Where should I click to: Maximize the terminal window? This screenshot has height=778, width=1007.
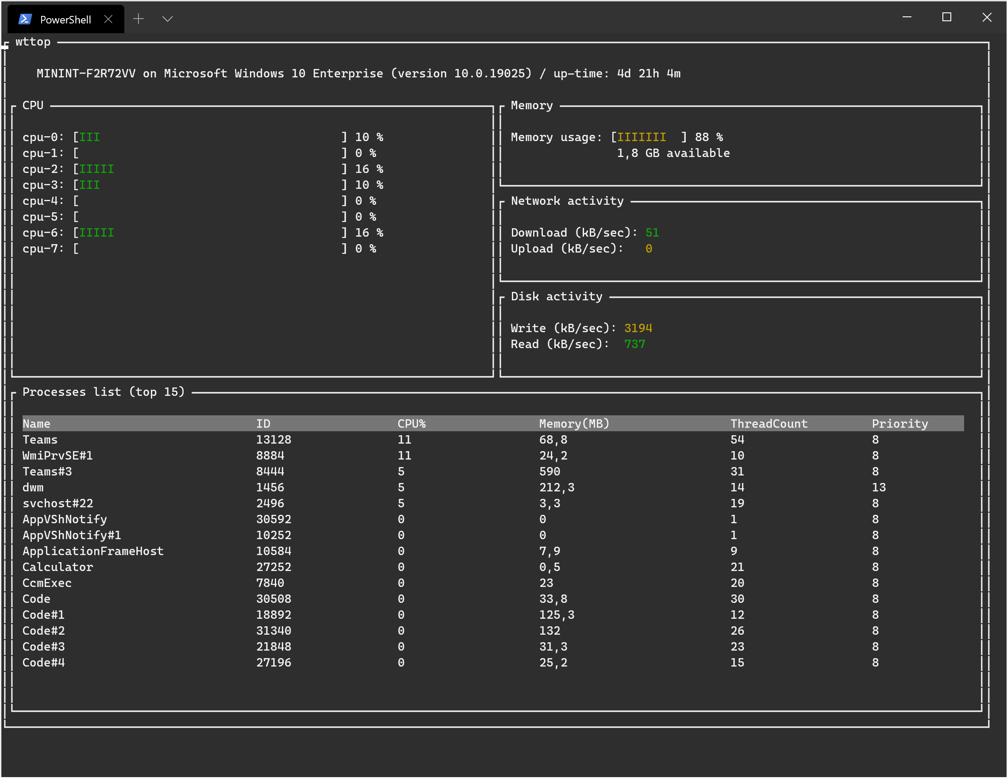(x=946, y=17)
